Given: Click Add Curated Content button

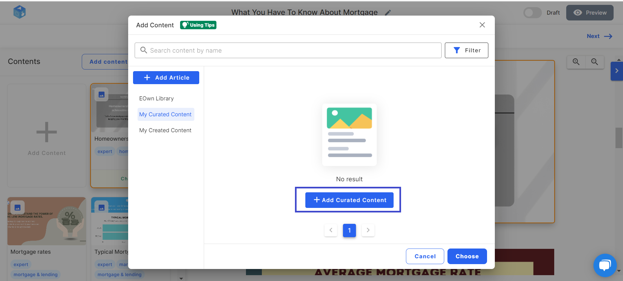Looking at the screenshot, I should (x=349, y=200).
